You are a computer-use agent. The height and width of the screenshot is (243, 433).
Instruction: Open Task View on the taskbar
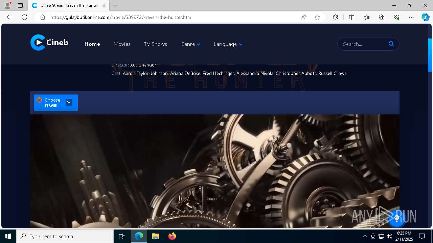click(122, 236)
